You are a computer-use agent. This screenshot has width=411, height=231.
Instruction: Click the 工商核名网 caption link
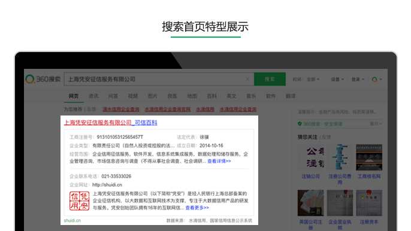(x=369, y=177)
